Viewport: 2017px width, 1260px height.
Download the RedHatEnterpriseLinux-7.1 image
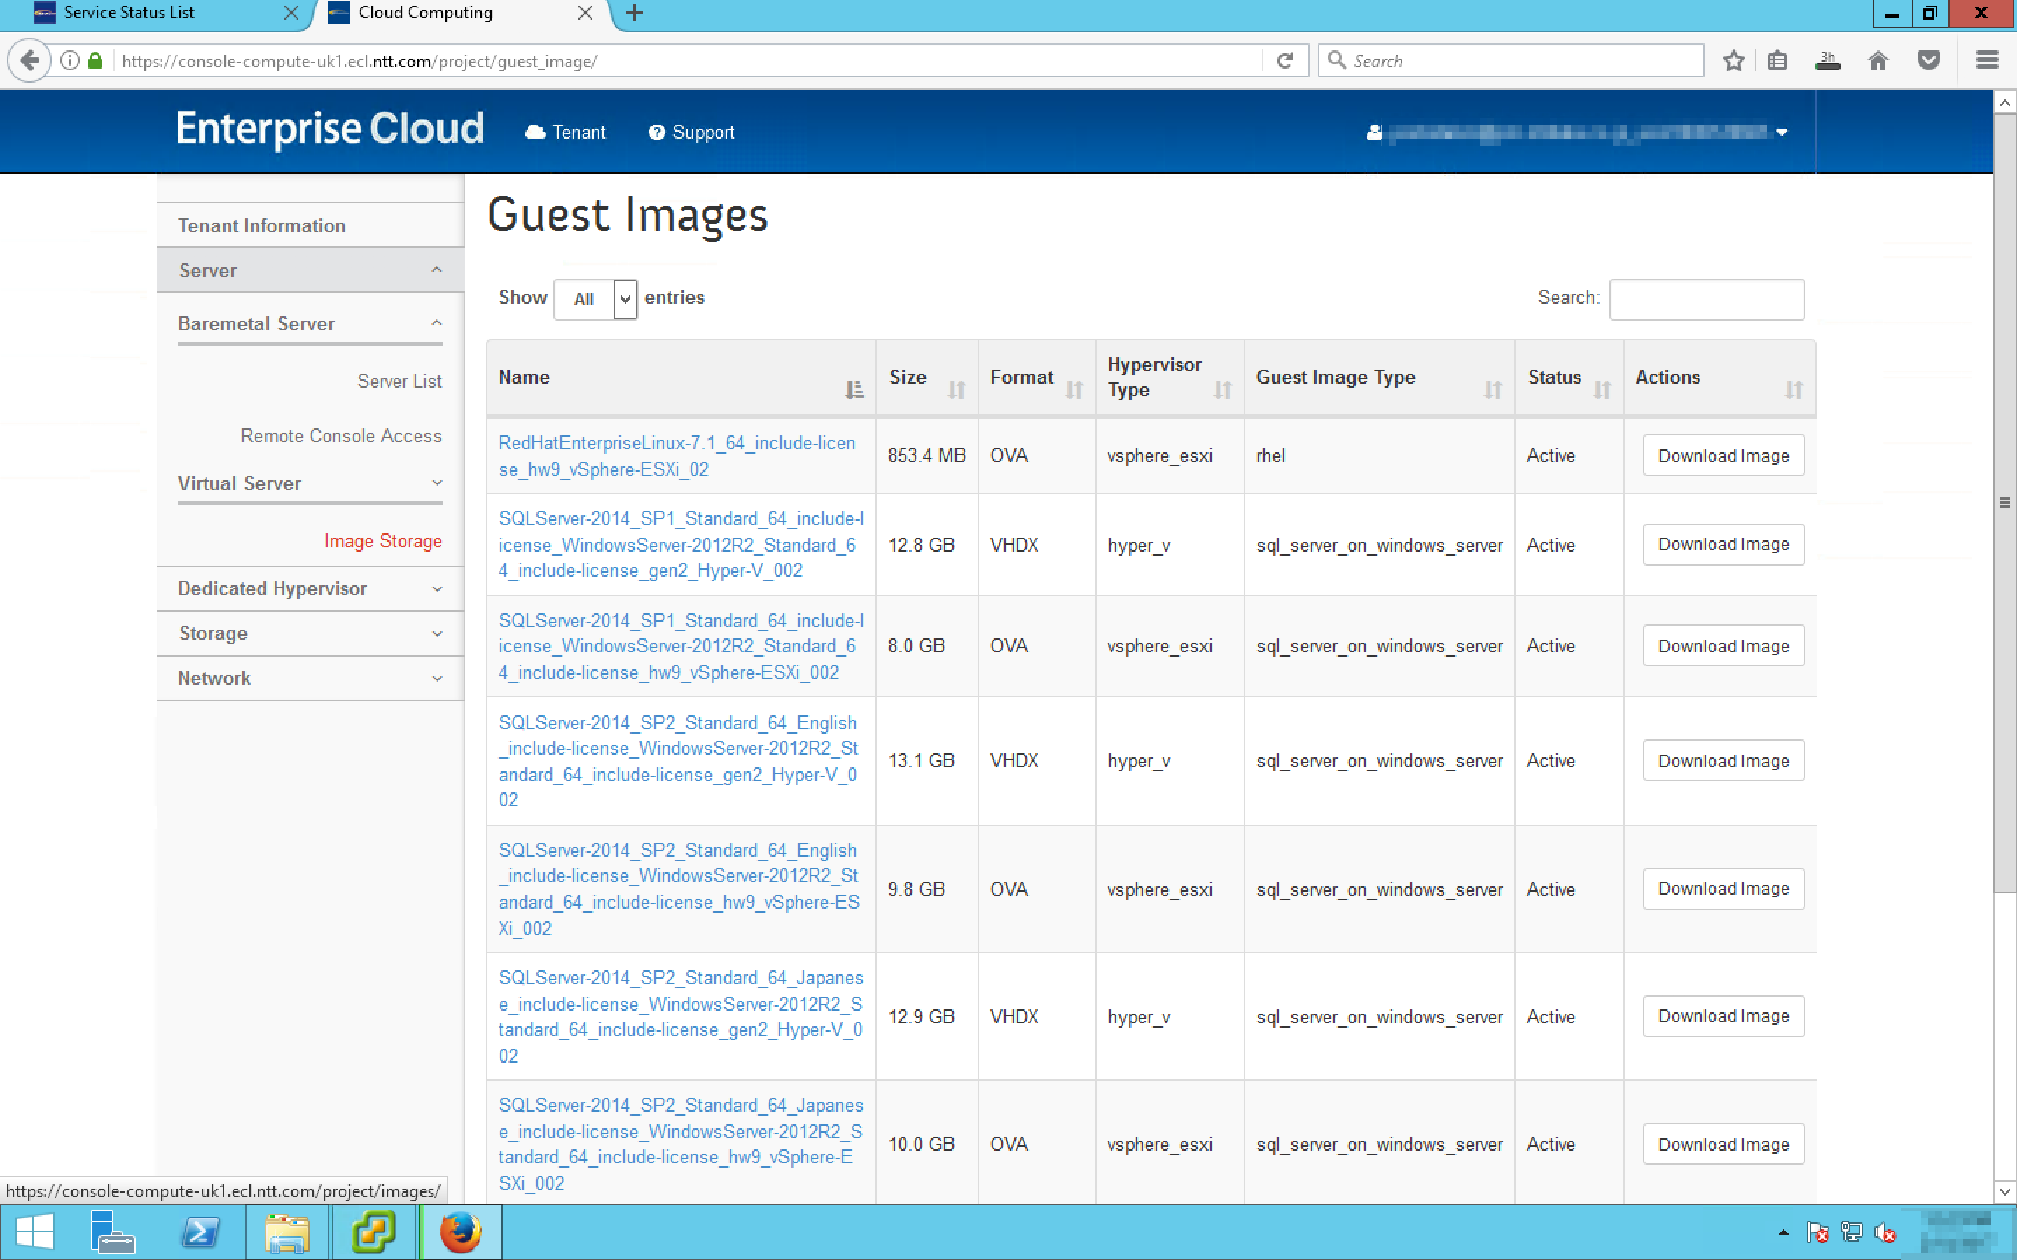click(1723, 456)
